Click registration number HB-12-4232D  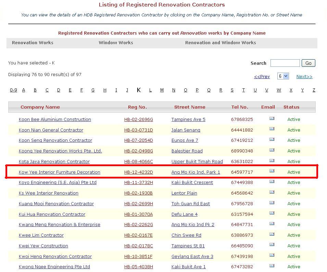[x=138, y=172]
